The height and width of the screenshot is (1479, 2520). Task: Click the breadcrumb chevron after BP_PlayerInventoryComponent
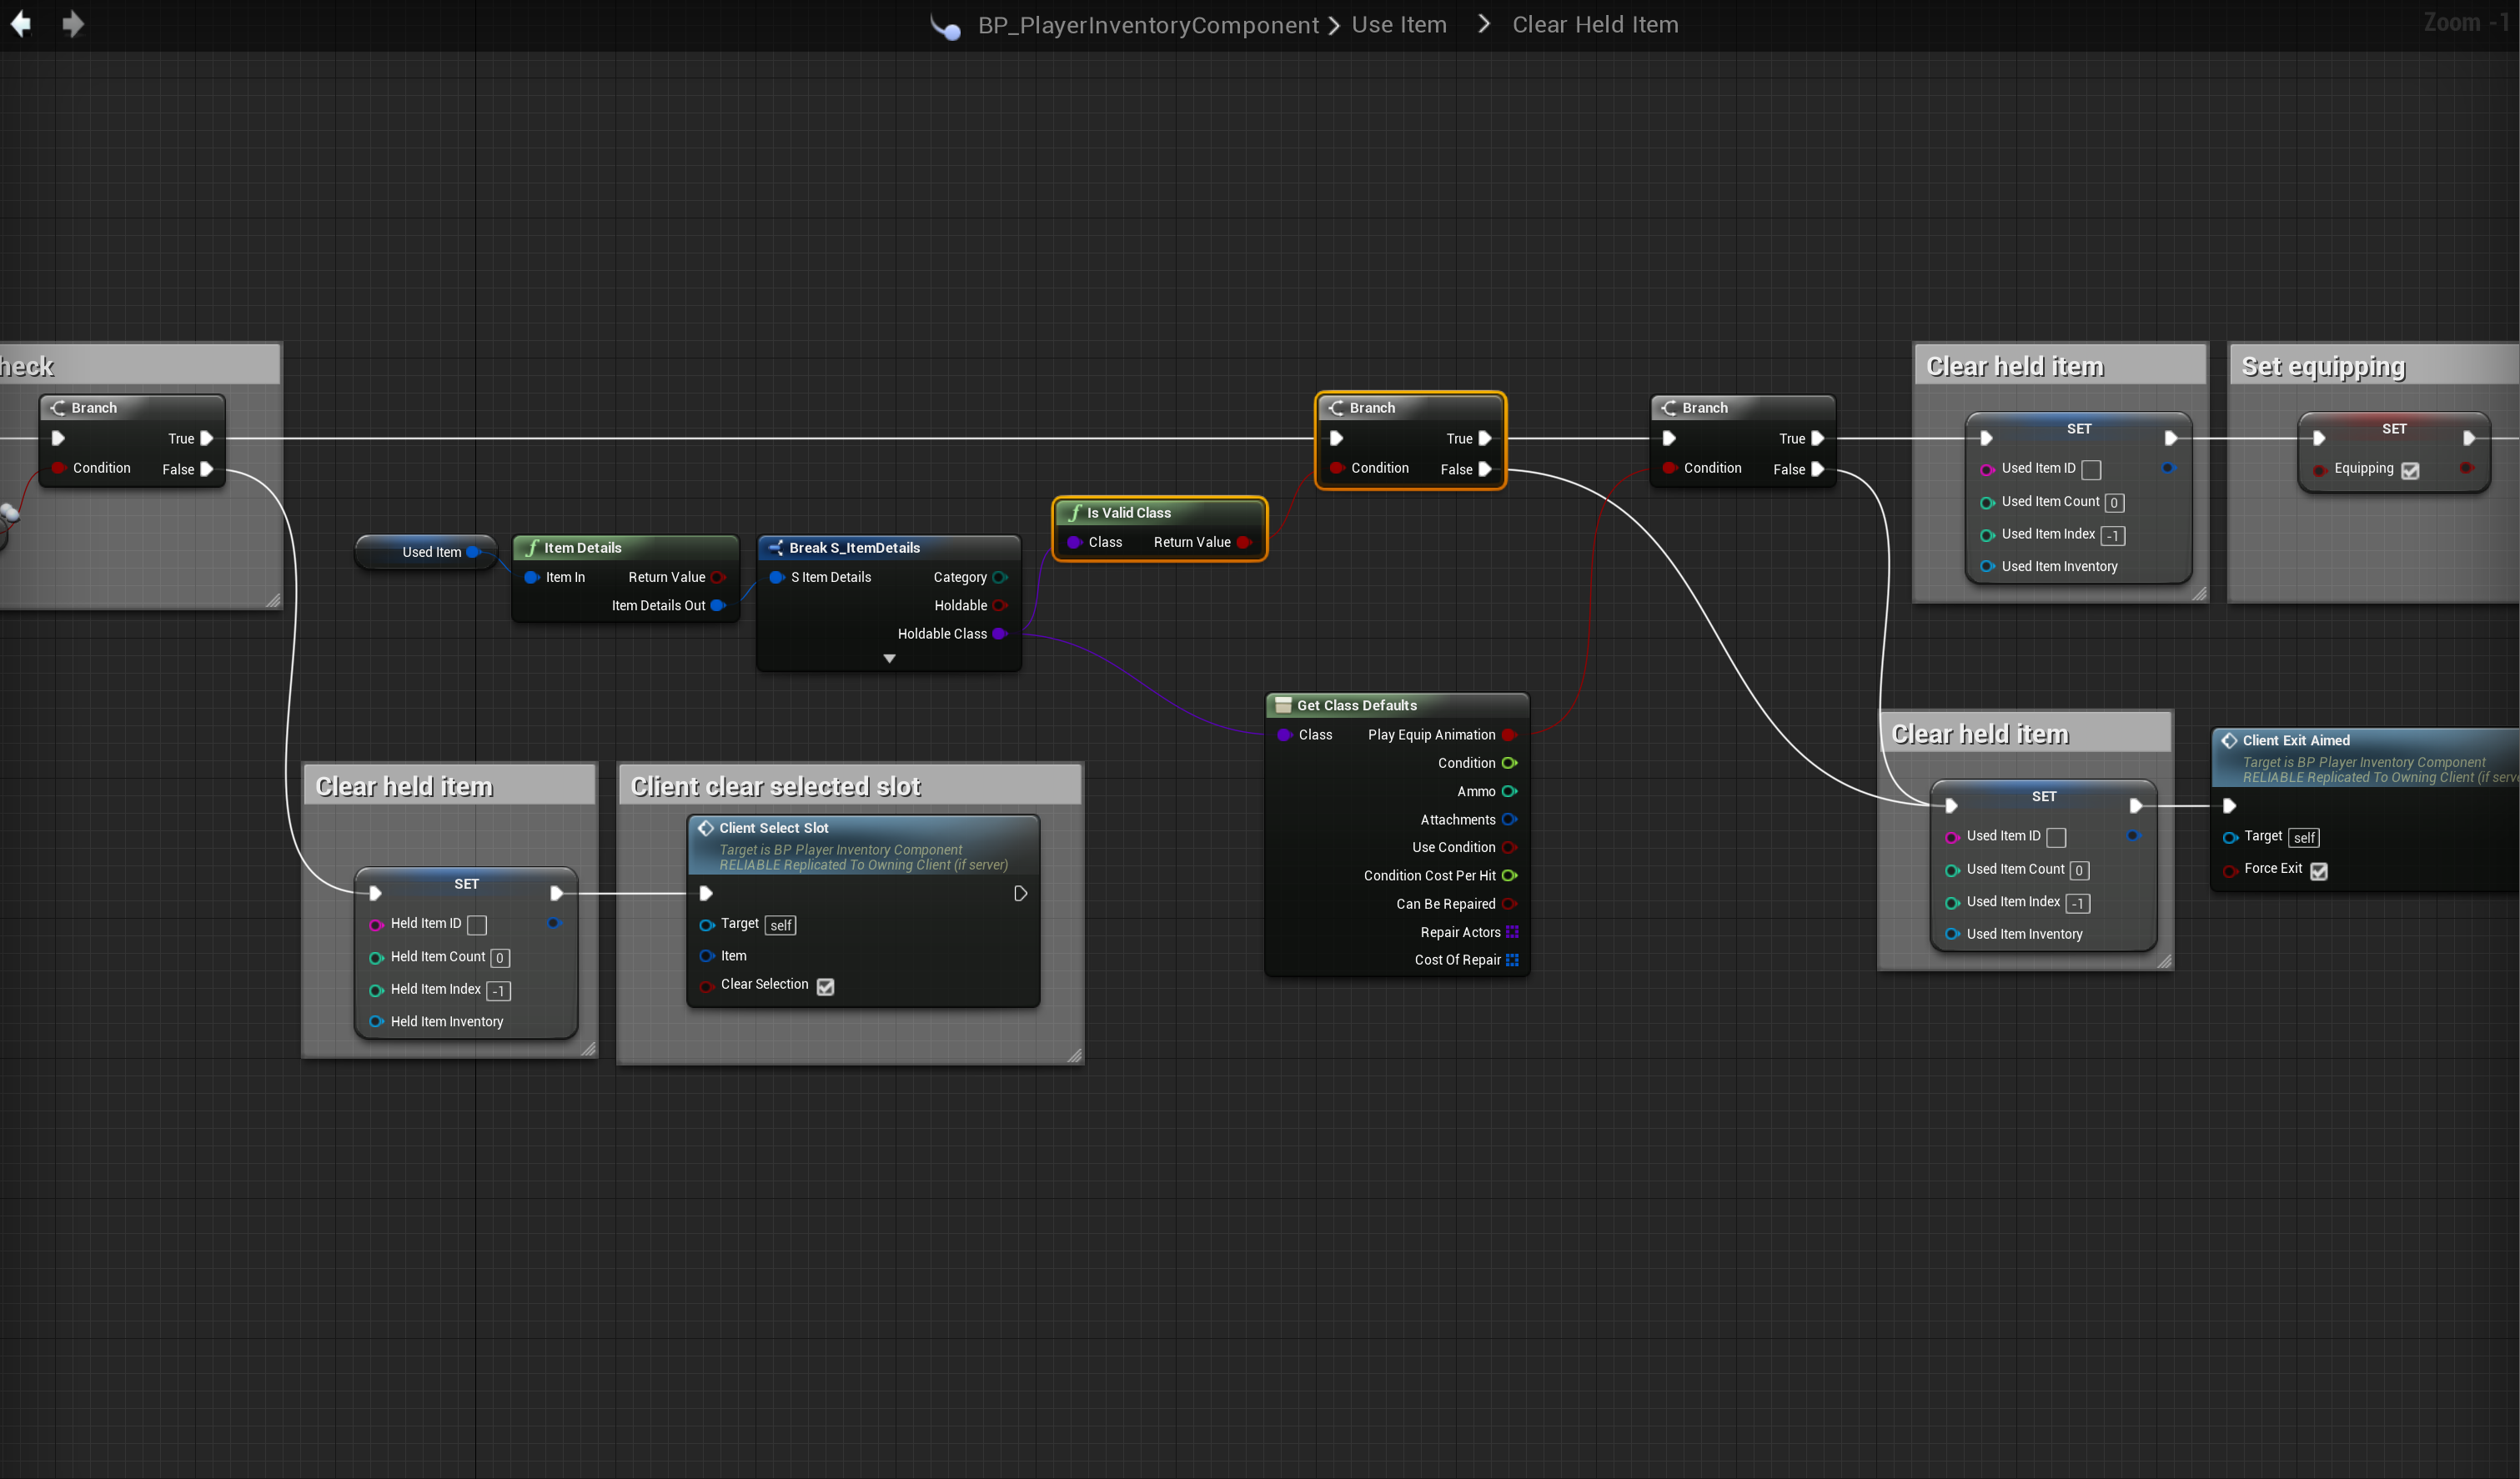[x=1334, y=25]
